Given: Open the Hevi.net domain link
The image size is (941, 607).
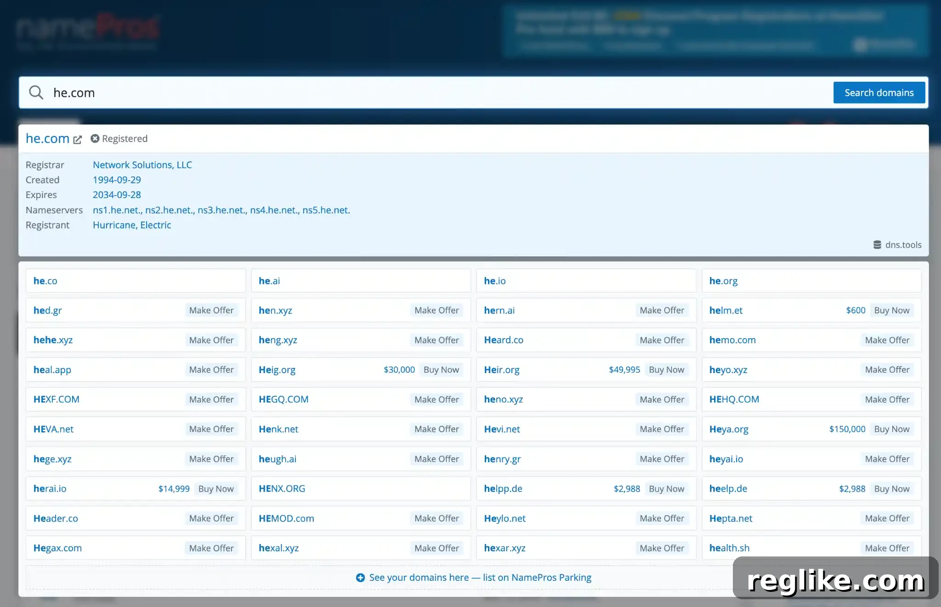Looking at the screenshot, I should tap(502, 429).
